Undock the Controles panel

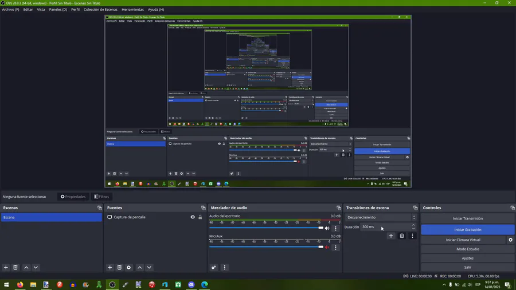(513, 208)
